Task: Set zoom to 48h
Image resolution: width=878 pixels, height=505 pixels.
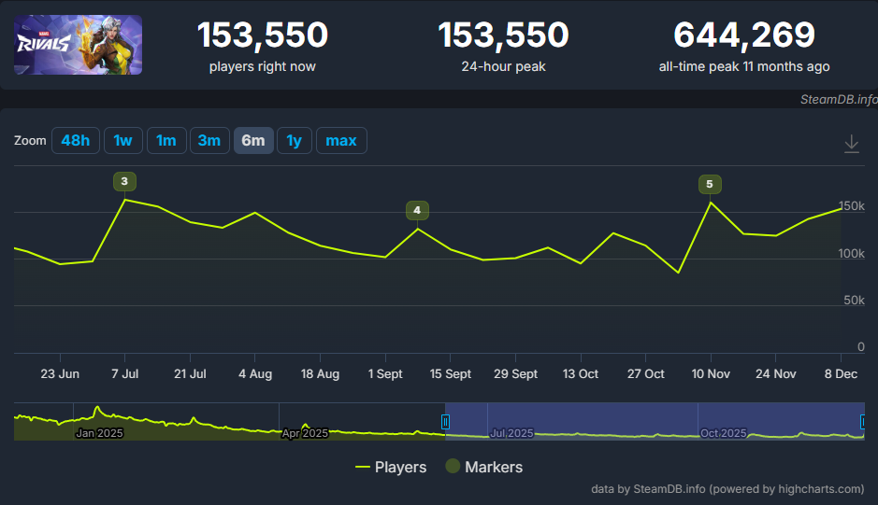Action: click(76, 140)
